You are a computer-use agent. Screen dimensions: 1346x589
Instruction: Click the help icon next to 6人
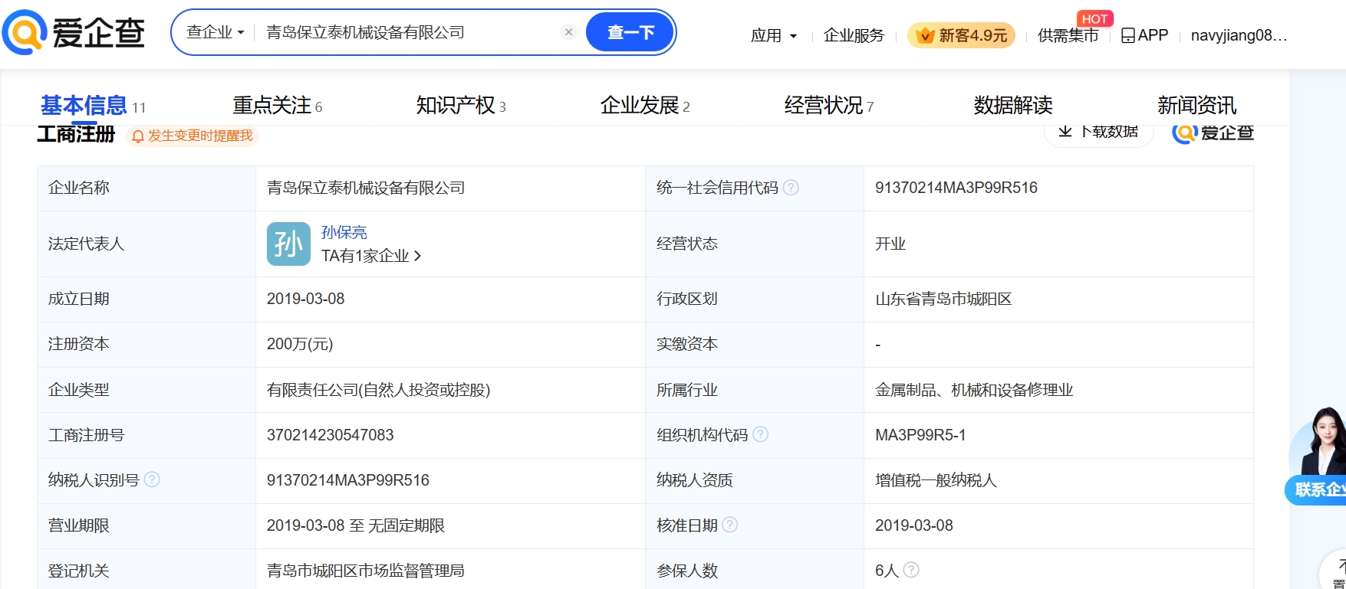coord(911,571)
